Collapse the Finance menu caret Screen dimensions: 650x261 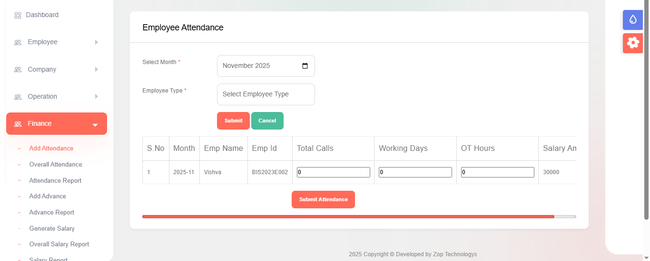95,125
